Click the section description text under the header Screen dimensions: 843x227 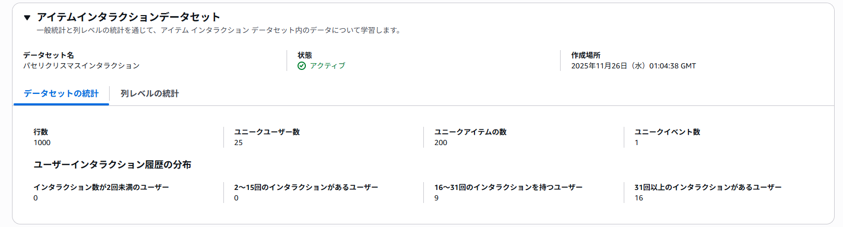[219, 30]
